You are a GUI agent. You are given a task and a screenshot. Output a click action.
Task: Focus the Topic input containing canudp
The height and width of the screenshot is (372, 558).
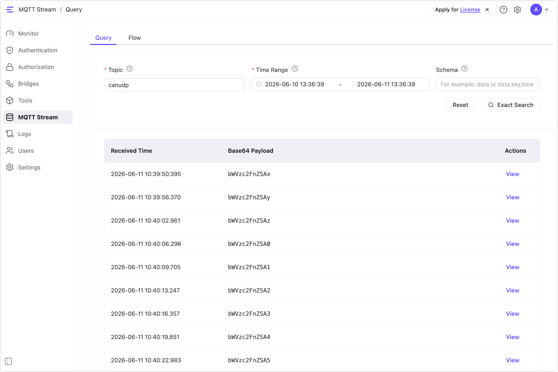pos(174,85)
